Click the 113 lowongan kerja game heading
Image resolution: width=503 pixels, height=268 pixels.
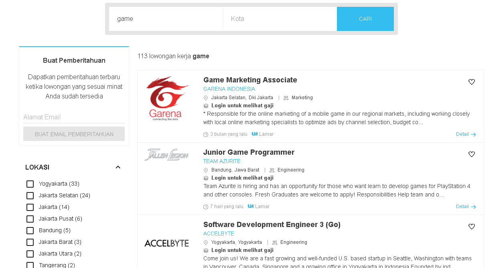click(173, 56)
